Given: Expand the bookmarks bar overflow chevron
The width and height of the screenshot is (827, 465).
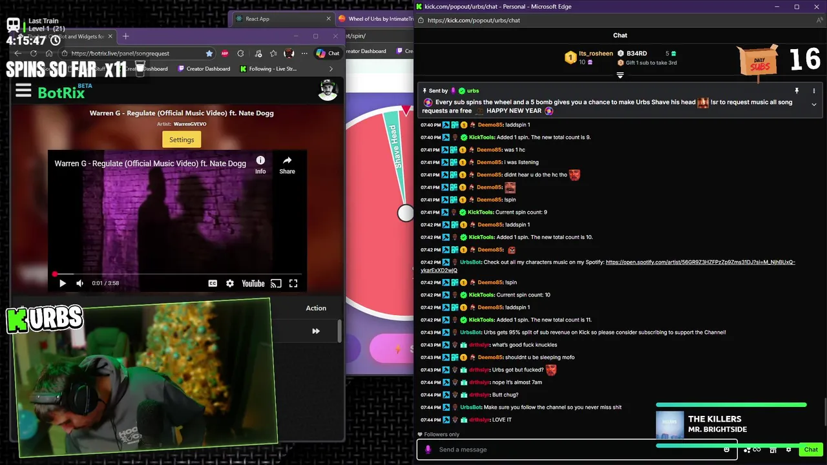Looking at the screenshot, I should coord(331,68).
